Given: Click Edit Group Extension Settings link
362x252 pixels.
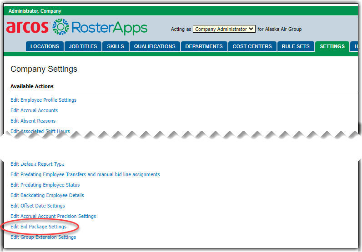Looking at the screenshot, I should [x=43, y=237].
